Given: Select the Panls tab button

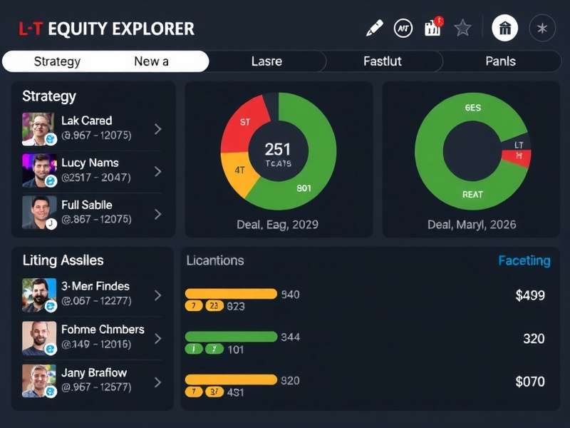Looking at the screenshot, I should [502, 61].
